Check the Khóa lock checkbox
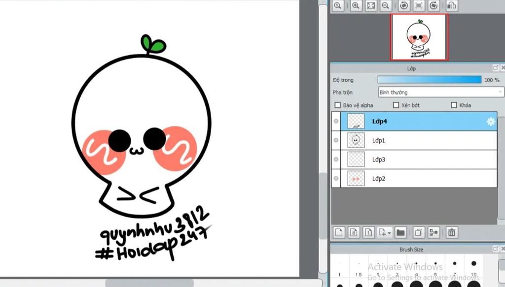This screenshot has height=287, width=505. [454, 105]
